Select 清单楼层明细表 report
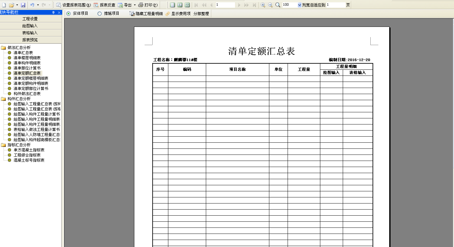 27,58
